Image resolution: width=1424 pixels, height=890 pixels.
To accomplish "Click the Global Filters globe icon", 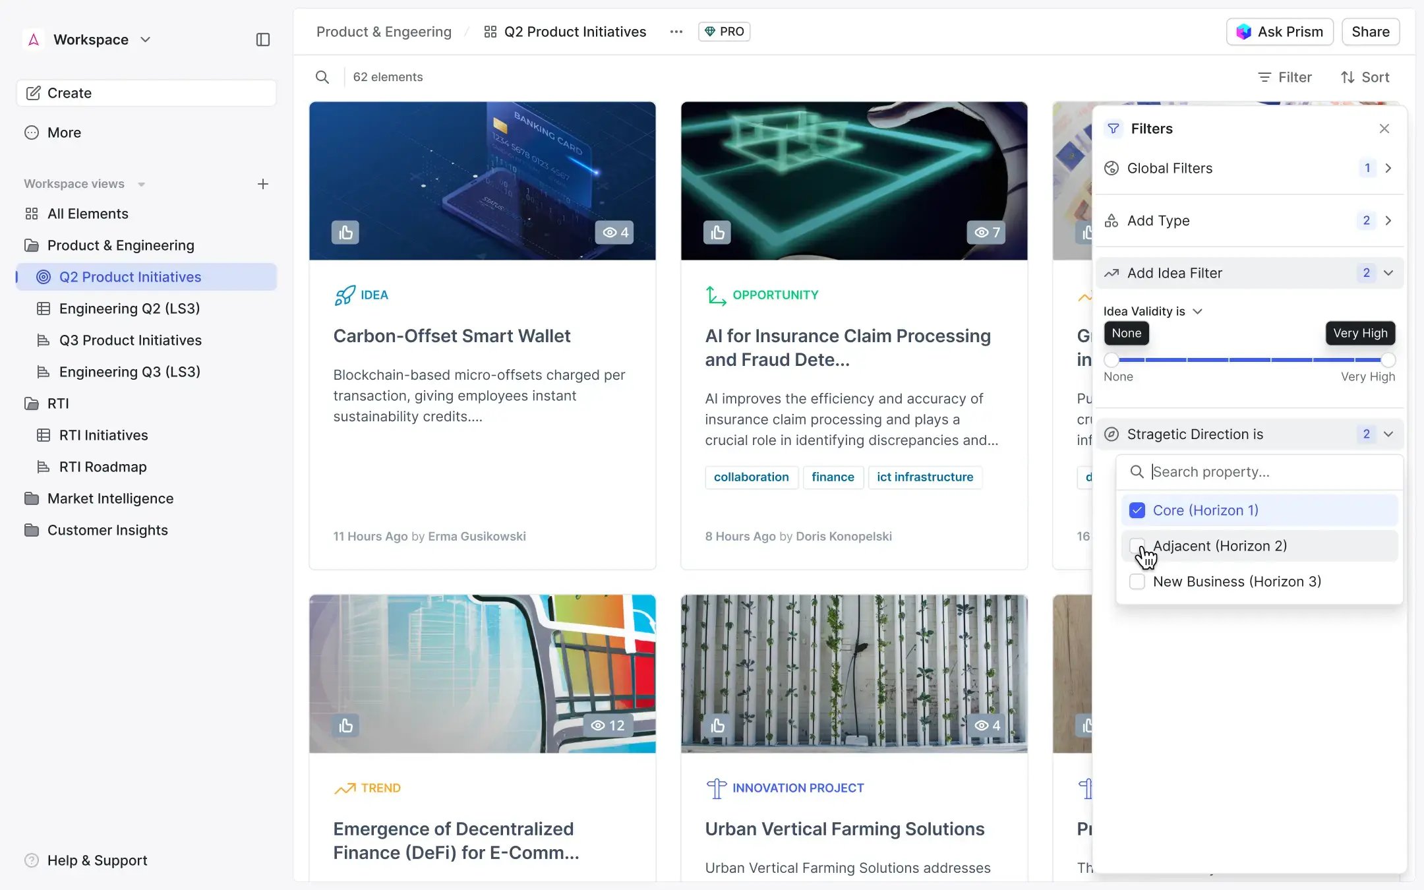I will click(1112, 167).
